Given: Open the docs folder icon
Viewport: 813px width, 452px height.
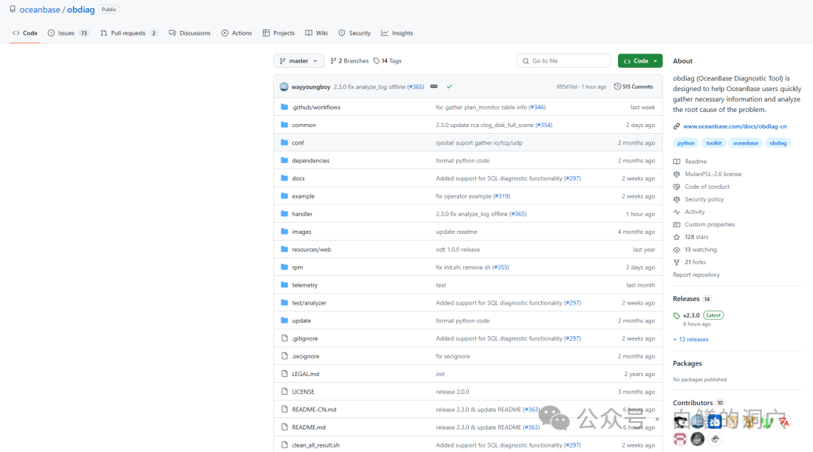Looking at the screenshot, I should (284, 178).
